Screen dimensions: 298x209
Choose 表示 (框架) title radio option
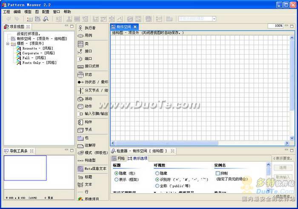[x=117, y=180]
